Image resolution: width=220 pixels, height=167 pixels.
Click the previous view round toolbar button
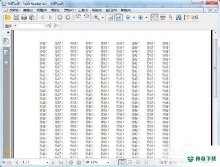(60, 17)
